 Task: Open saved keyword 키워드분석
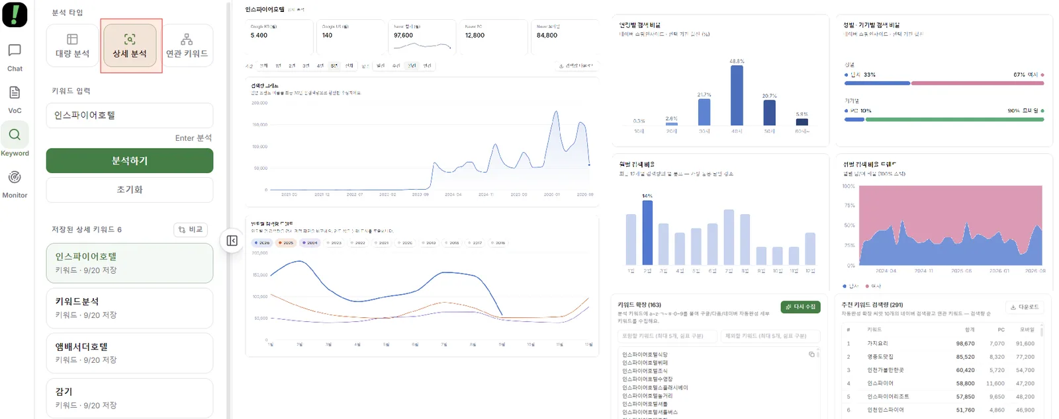pos(130,308)
